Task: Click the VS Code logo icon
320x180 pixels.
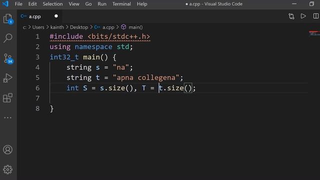Action: click(x=5, y=3)
